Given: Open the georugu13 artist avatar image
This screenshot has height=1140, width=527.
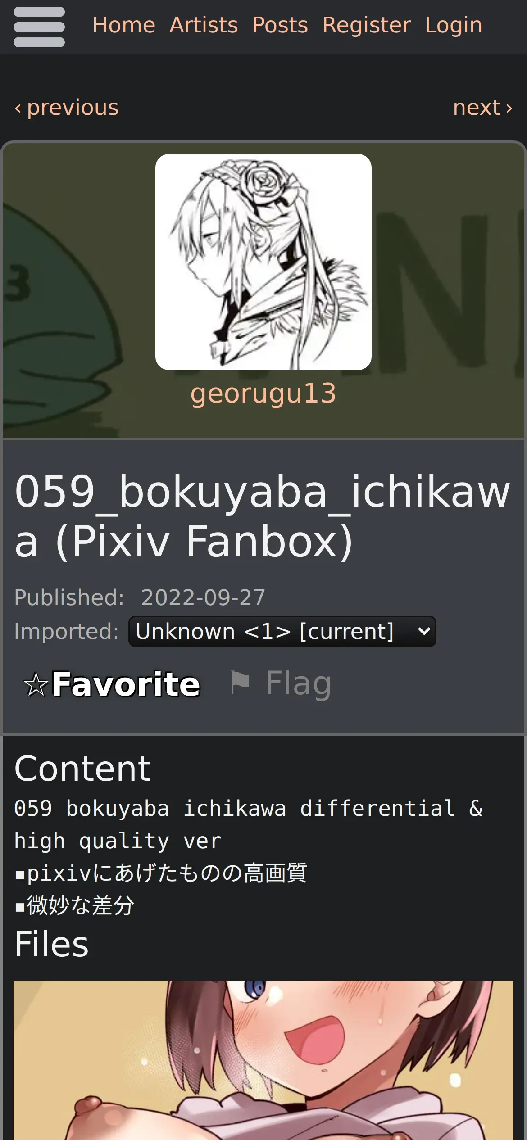Looking at the screenshot, I should (263, 262).
